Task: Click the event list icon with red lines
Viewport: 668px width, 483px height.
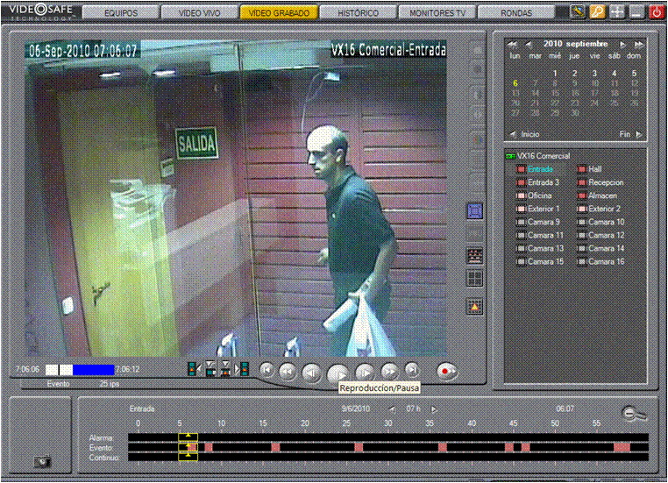Action: pyautogui.click(x=474, y=256)
